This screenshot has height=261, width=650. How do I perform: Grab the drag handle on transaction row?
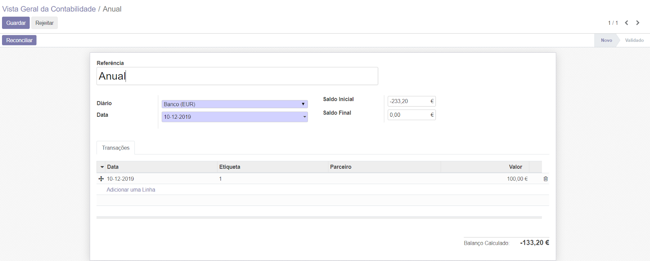click(x=101, y=179)
